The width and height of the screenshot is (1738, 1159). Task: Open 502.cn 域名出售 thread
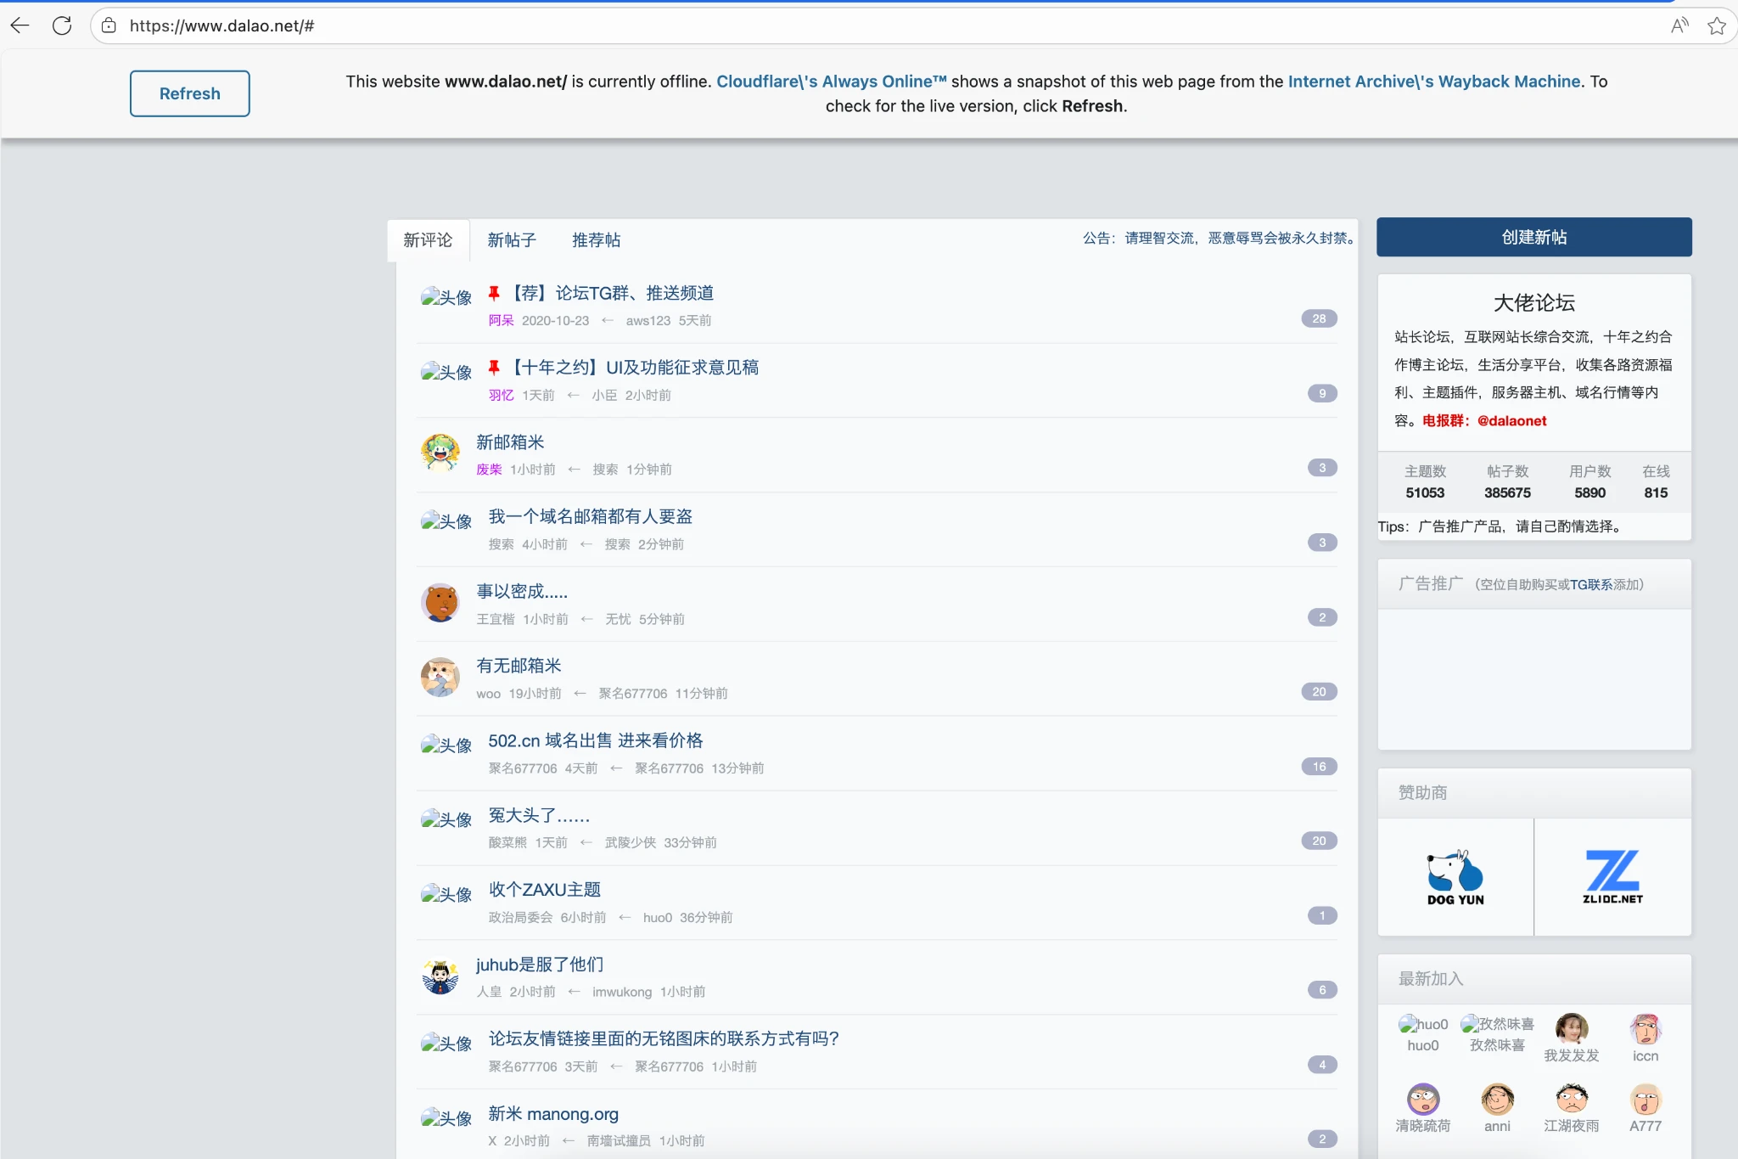point(596,740)
